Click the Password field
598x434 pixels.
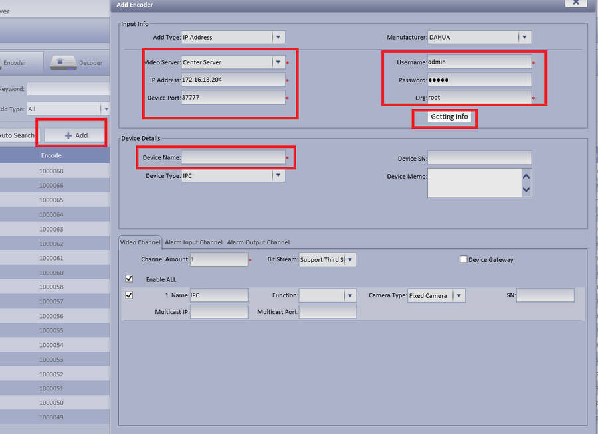pos(479,80)
